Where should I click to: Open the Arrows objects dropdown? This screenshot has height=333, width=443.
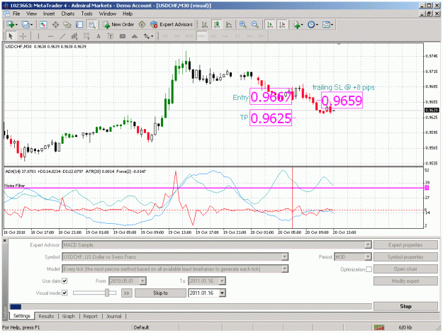point(148,36)
